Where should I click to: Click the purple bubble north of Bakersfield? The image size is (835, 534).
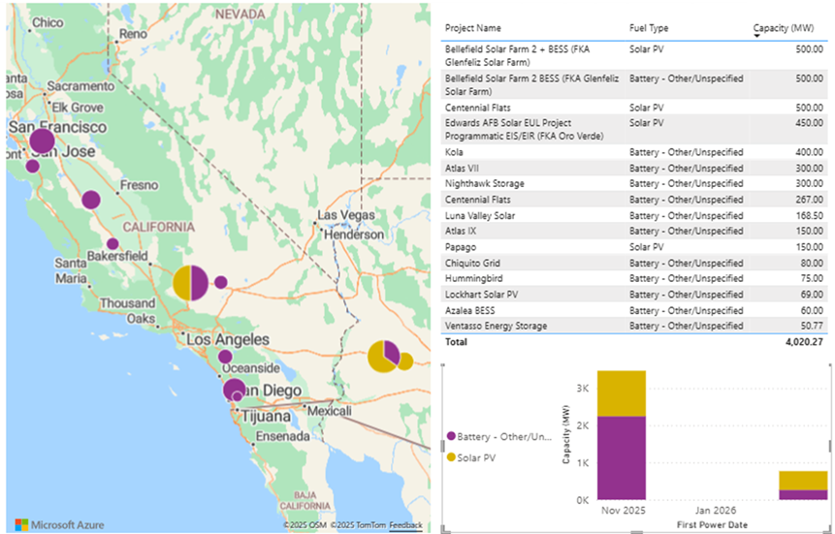pos(112,244)
